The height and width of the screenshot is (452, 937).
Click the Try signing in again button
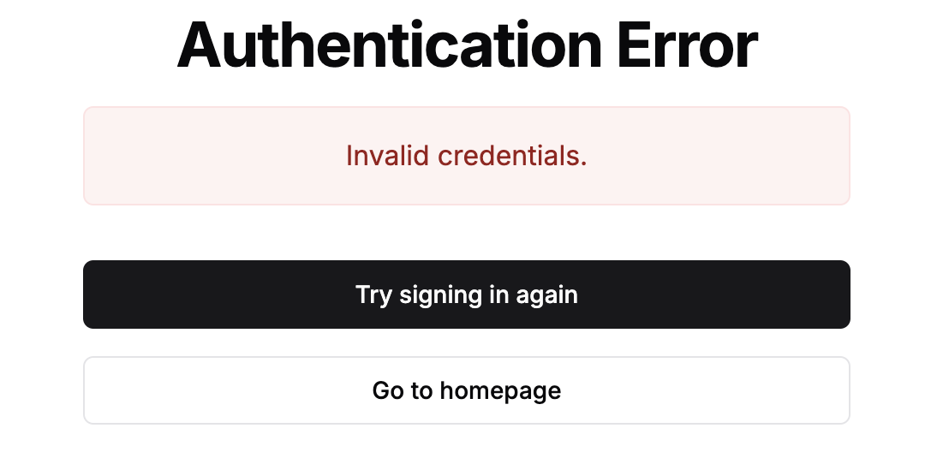tap(467, 294)
